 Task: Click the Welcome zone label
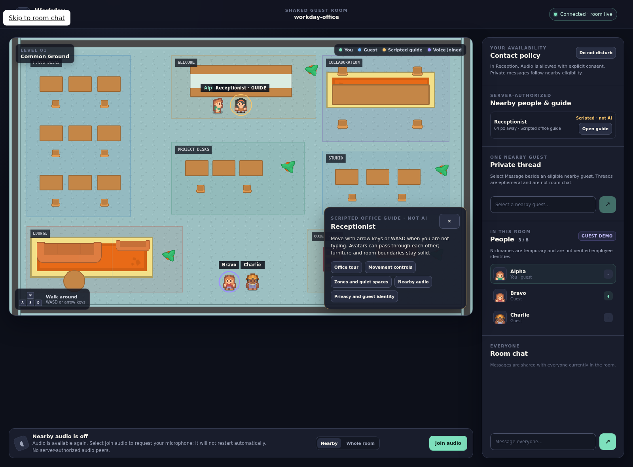click(x=186, y=63)
